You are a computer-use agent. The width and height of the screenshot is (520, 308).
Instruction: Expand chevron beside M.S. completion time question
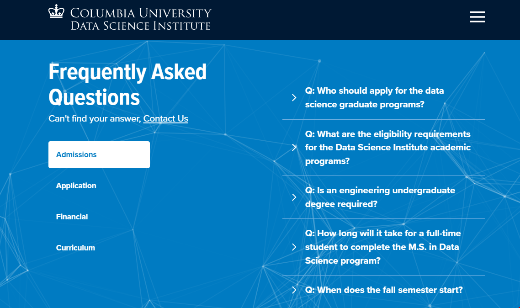pos(294,247)
